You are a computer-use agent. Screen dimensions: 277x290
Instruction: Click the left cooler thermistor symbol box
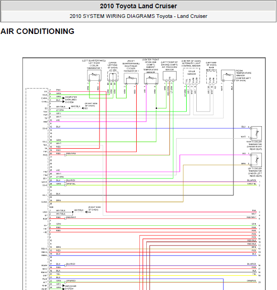(256, 160)
